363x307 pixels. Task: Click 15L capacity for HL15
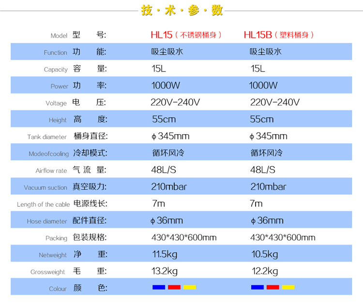(159, 69)
